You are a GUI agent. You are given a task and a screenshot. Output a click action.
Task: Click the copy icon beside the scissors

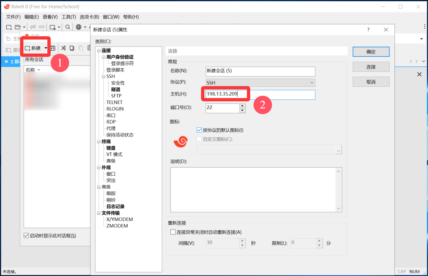point(72,48)
